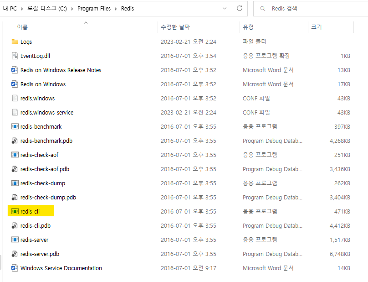
Task: Expand the chevron after 내 PC
Action: tap(22, 9)
